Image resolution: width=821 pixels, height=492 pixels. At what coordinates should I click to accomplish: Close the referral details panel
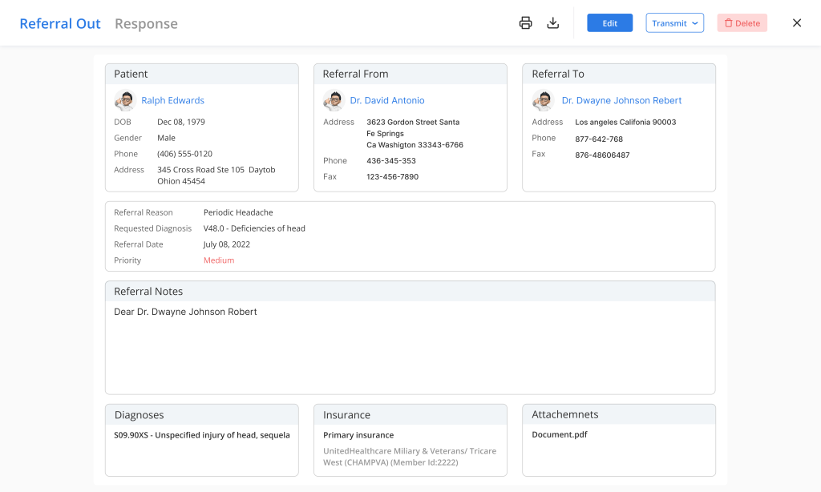coord(796,23)
